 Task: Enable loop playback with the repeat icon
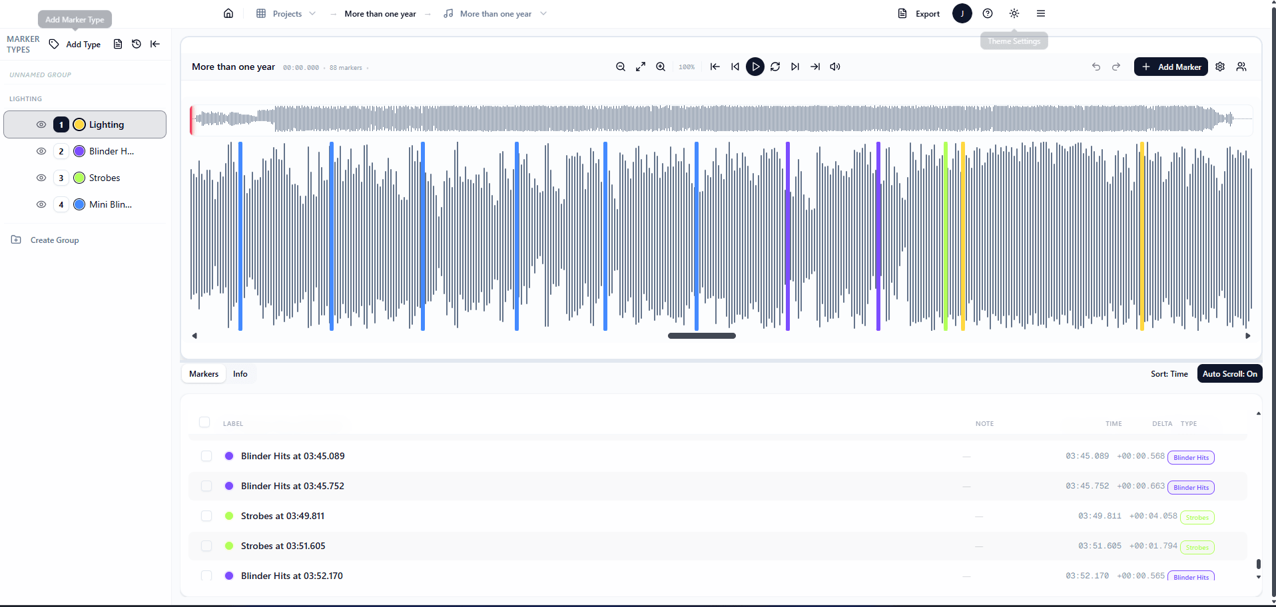coord(775,67)
